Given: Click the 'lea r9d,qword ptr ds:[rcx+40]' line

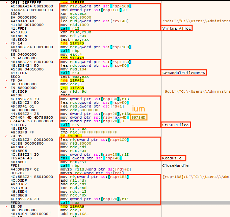Looking at the screenshot, I should click(95, 21).
